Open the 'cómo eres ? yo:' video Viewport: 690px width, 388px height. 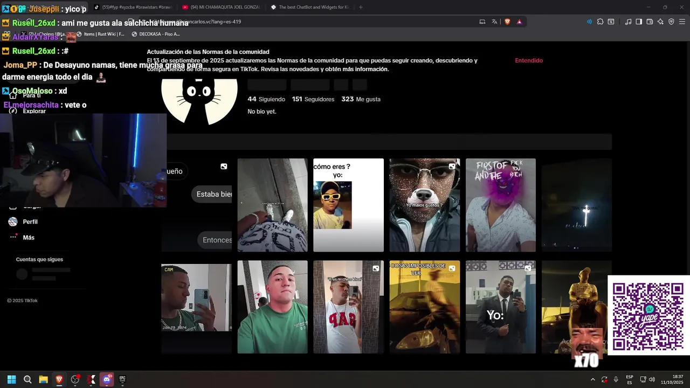349,205
